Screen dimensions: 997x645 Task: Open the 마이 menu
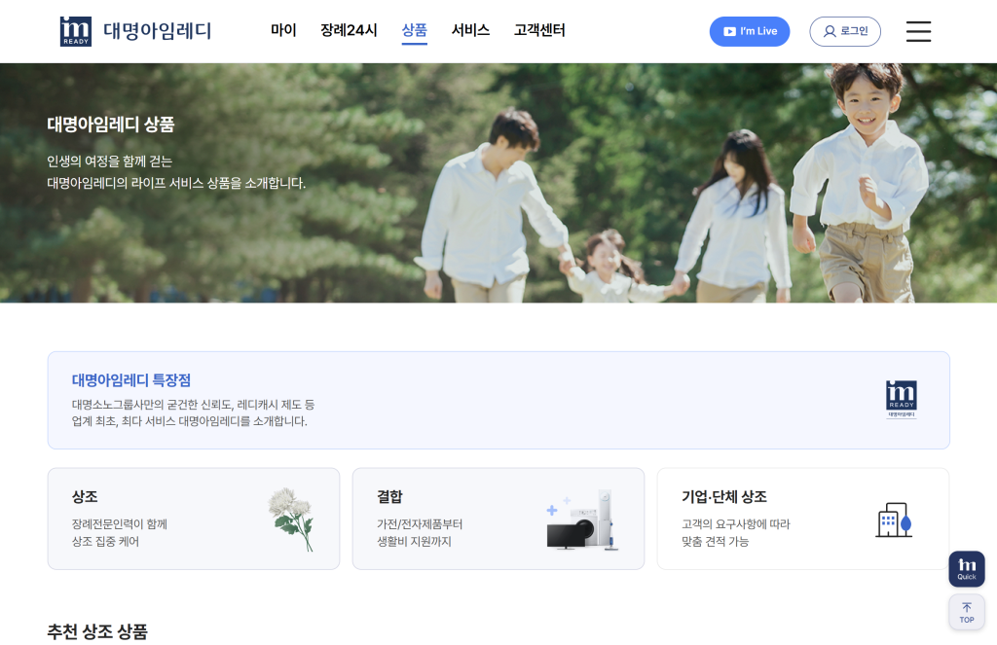pos(283,31)
